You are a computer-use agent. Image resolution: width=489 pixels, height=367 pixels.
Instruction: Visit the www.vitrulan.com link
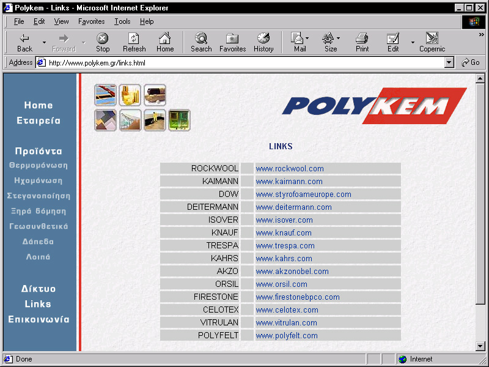286,323
